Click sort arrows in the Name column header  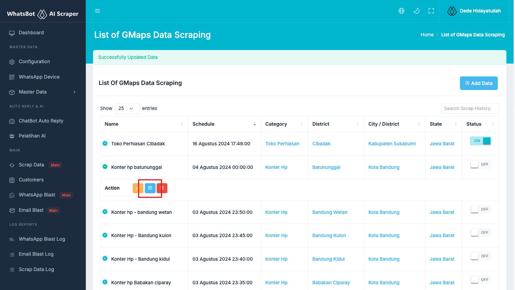pos(182,124)
